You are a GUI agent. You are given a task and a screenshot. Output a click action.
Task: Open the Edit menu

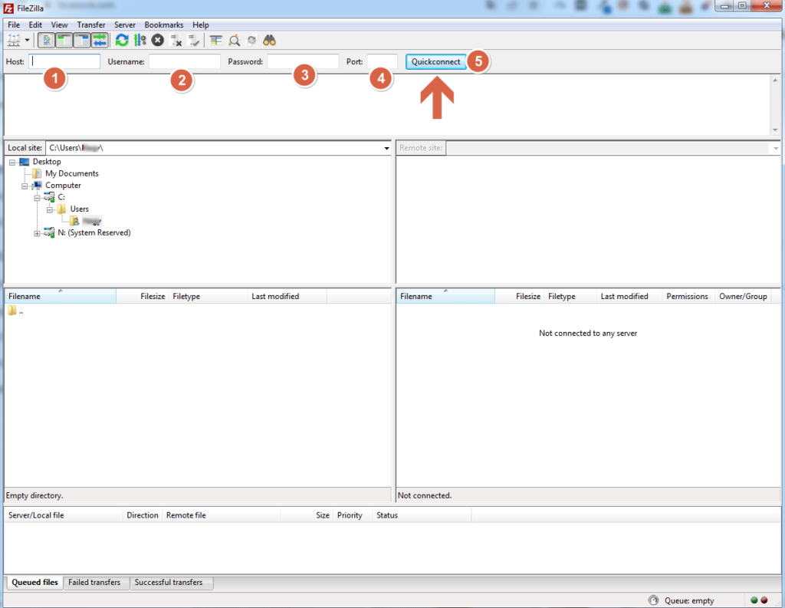35,25
